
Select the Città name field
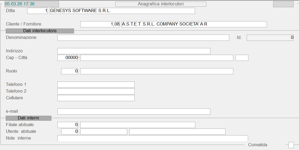[157, 58]
